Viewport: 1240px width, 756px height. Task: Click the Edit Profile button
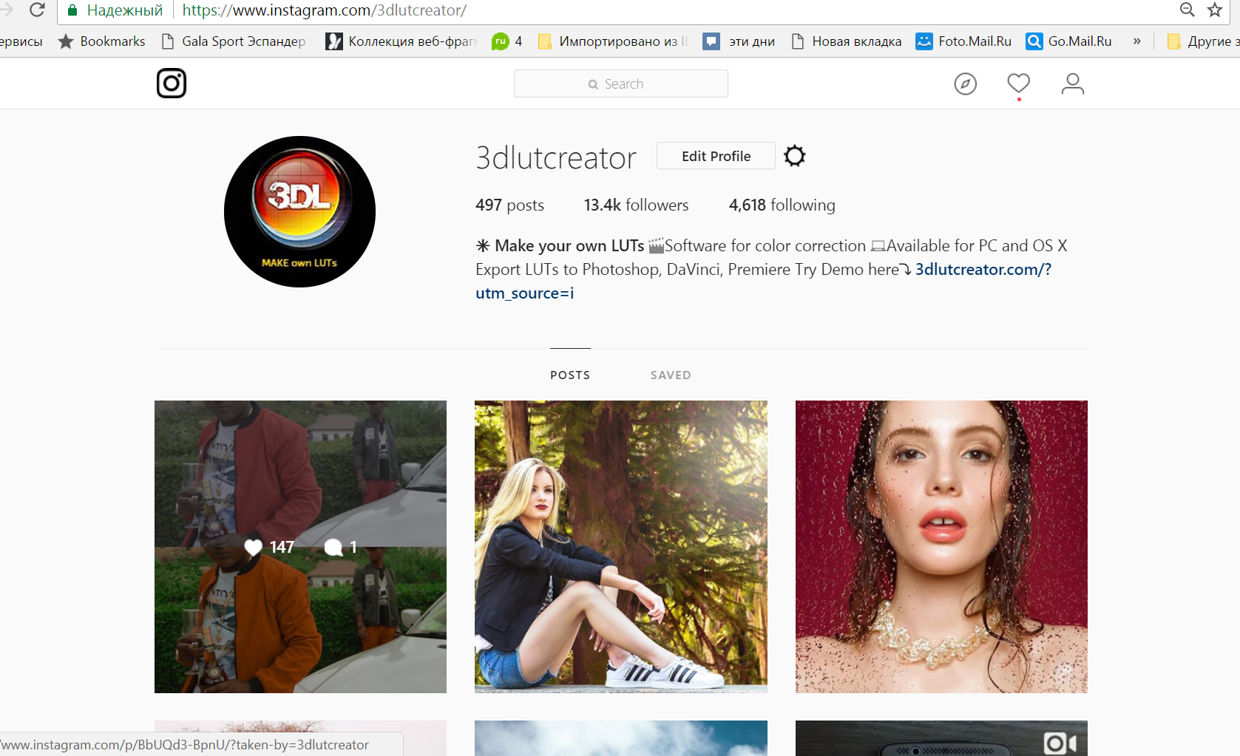[716, 156]
